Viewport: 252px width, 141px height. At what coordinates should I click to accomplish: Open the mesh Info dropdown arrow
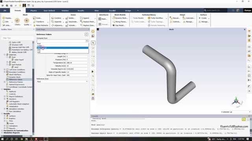coord(12,22)
